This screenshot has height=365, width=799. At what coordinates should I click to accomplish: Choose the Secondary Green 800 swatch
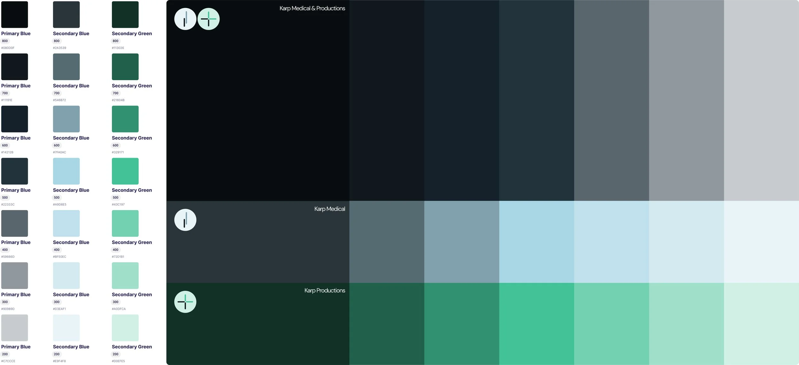tap(125, 14)
